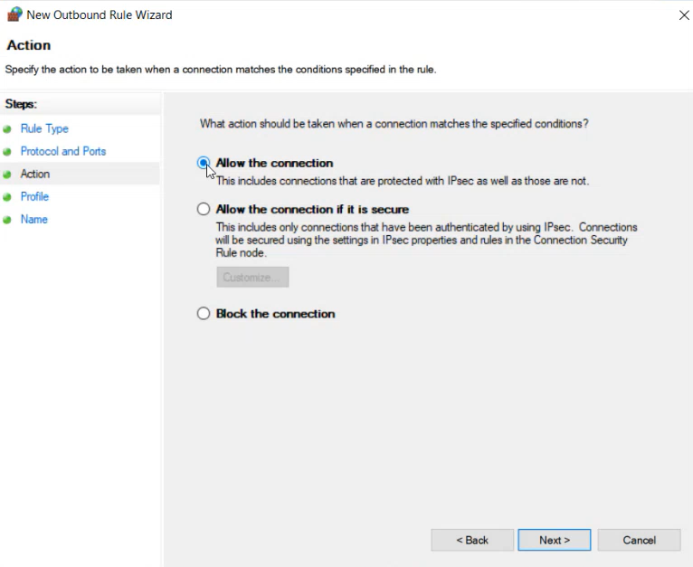The width and height of the screenshot is (693, 567).
Task: Click the green bullet beside Action
Action: [6, 175]
